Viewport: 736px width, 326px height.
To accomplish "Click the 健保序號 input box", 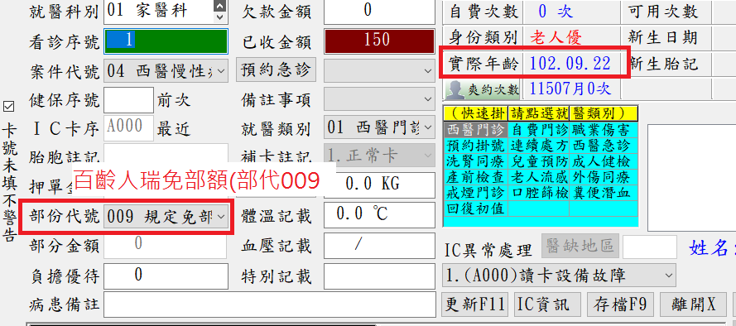I will (128, 100).
